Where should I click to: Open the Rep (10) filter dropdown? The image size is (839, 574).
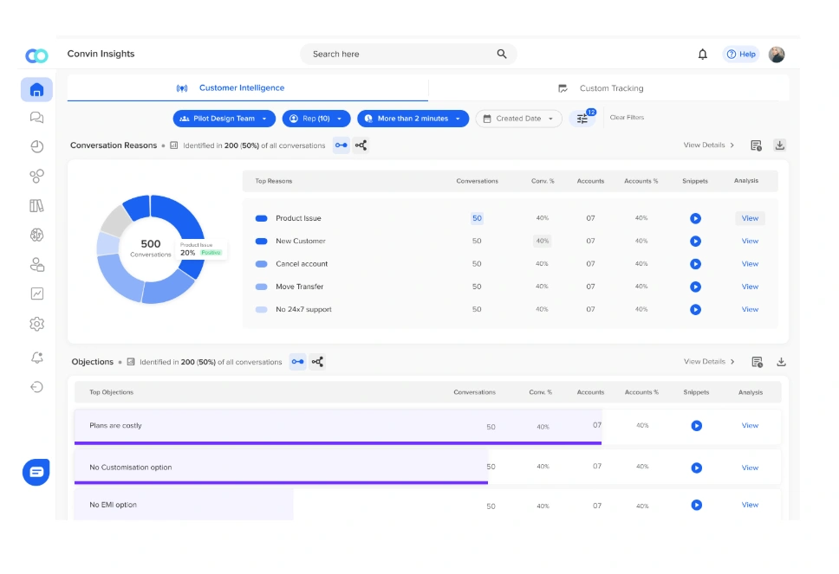[x=315, y=119]
